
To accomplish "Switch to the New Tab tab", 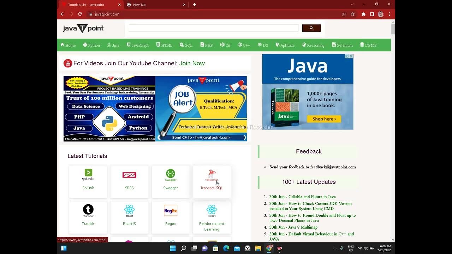I will pyautogui.click(x=156, y=5).
